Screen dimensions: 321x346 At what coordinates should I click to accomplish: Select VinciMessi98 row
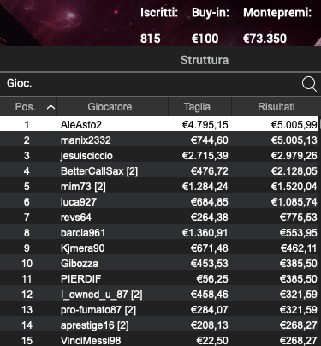coord(158,340)
